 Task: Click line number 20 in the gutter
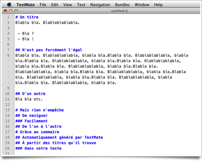pos(7,148)
